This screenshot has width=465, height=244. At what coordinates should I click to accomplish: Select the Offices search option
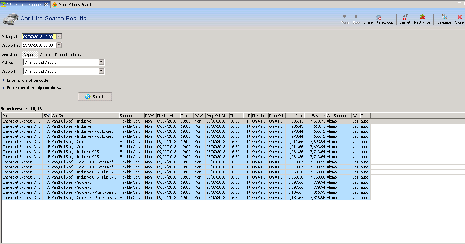pyautogui.click(x=46, y=55)
